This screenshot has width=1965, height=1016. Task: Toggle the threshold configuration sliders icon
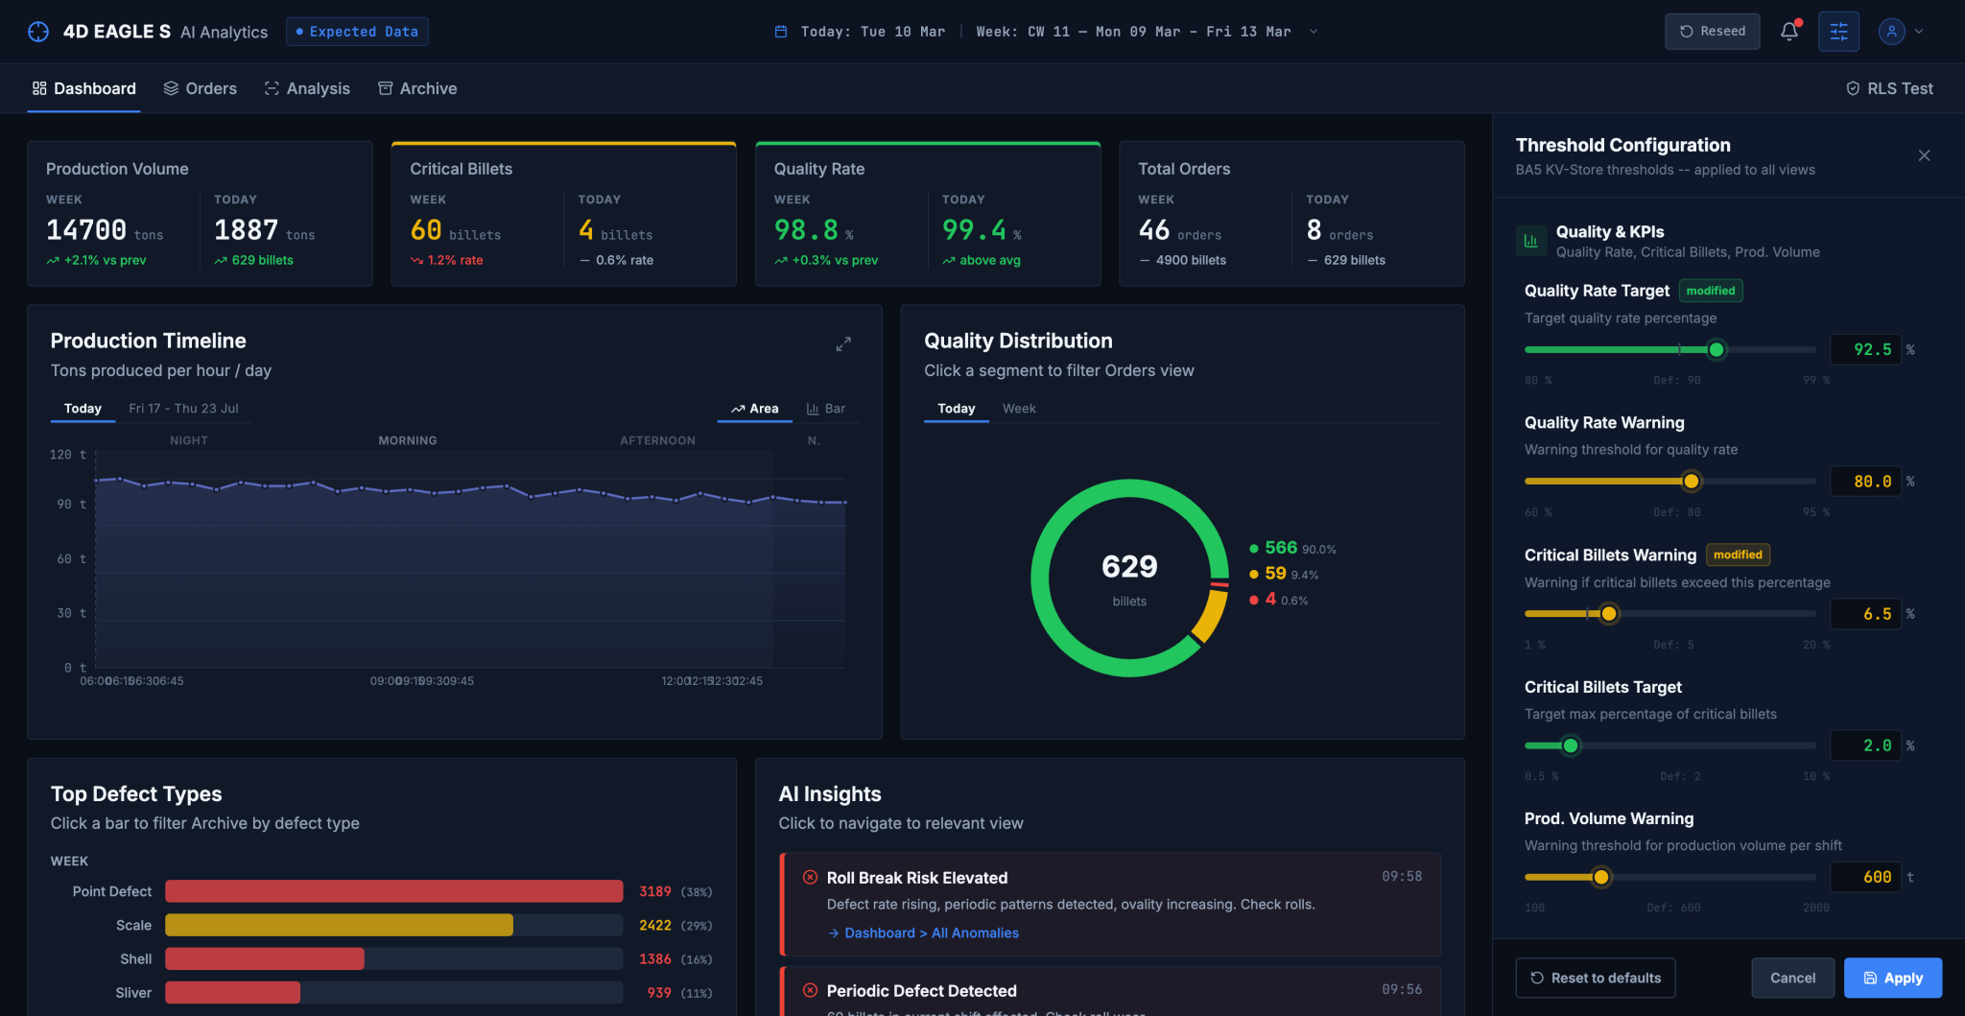click(1838, 32)
